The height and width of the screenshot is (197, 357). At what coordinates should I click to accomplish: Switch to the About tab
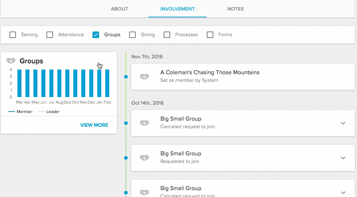119,9
